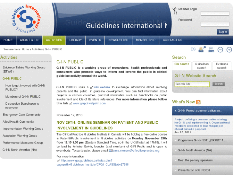Open Emergency Care Community sidebar link

[21, 115]
